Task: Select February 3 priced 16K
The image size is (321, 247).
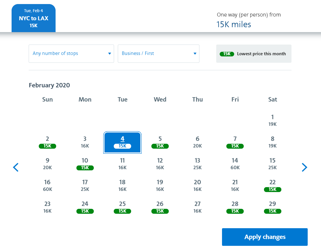Action: pos(85,142)
